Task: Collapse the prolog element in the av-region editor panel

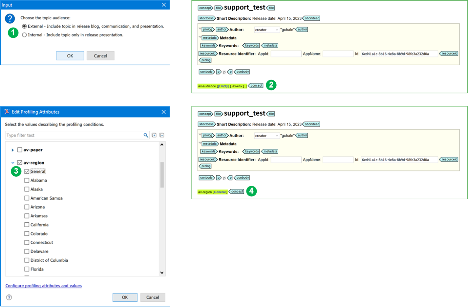Action: (x=200, y=134)
